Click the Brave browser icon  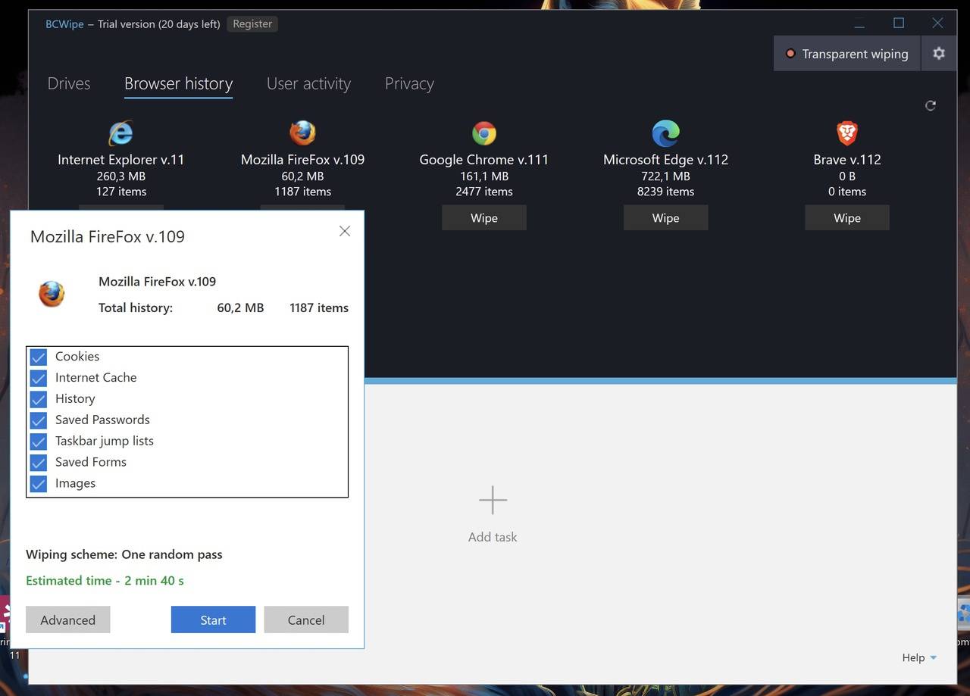847,133
